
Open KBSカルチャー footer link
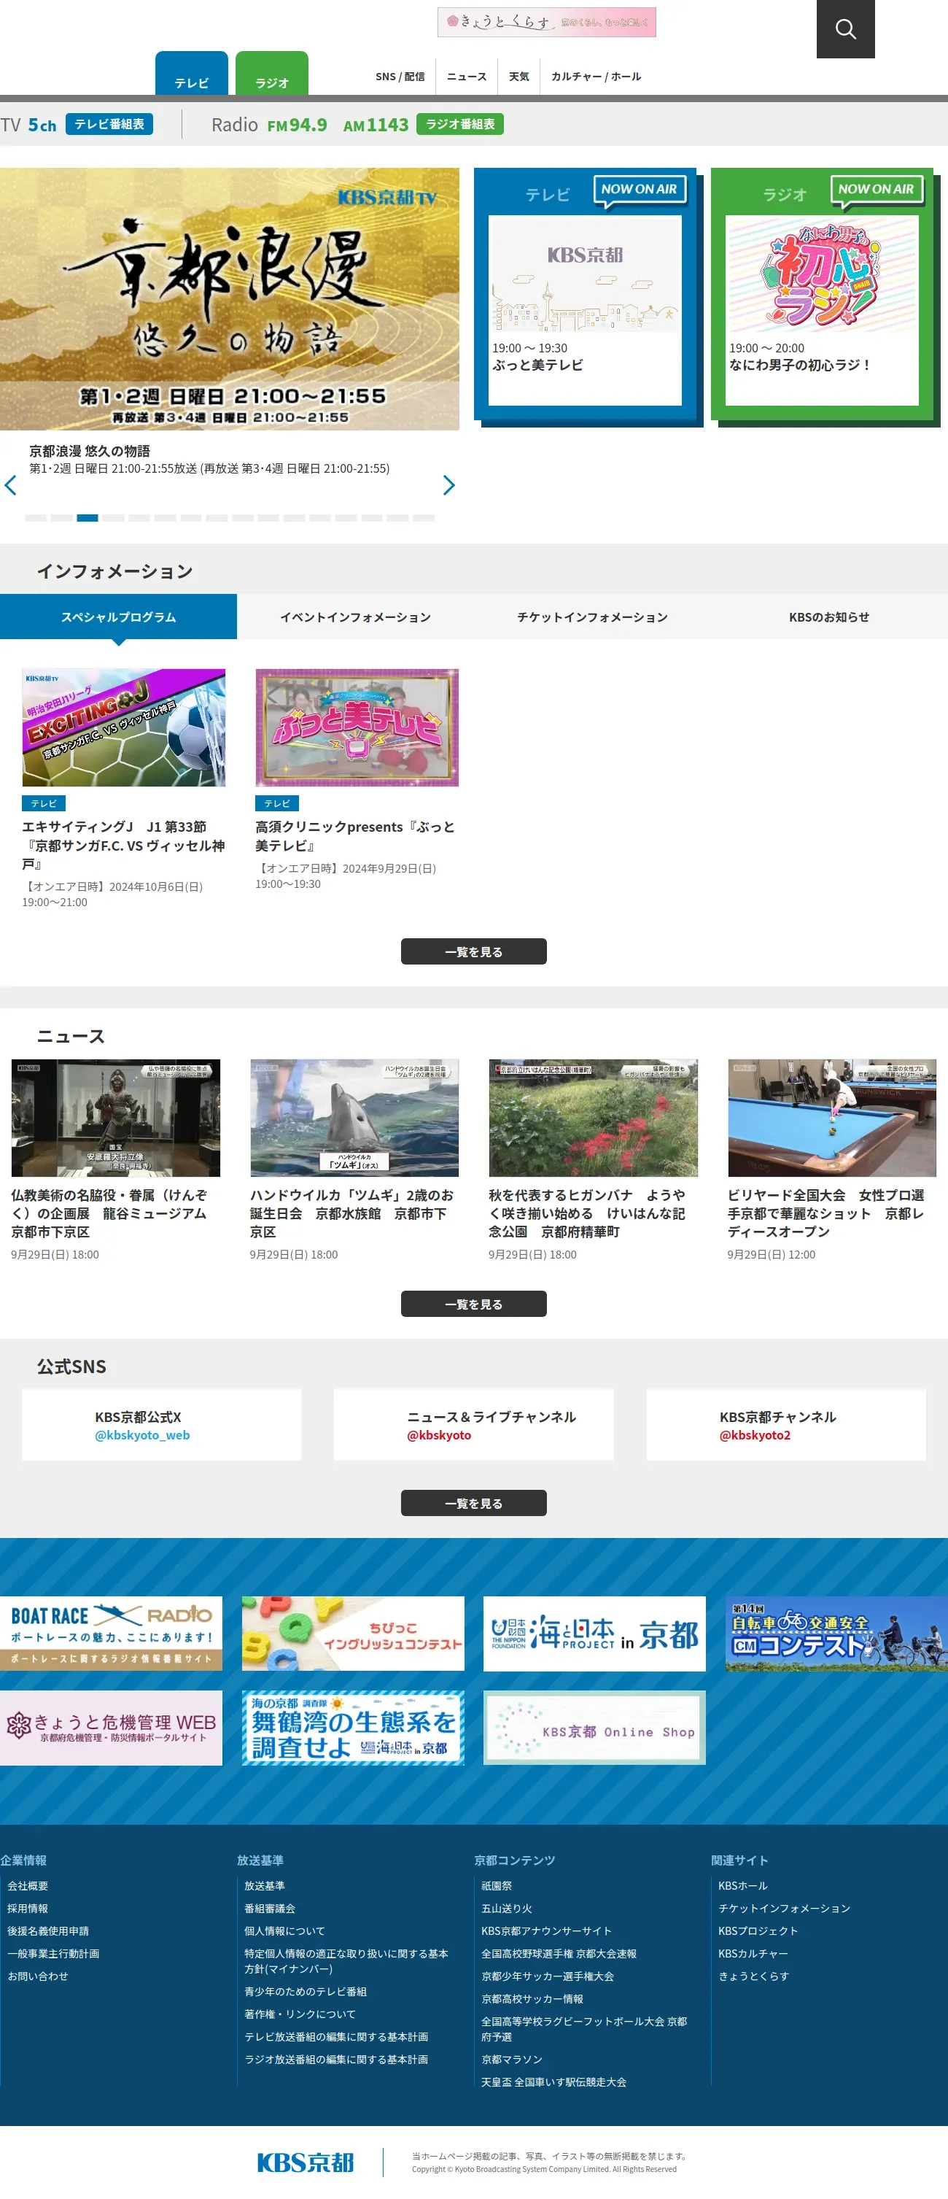point(753,1953)
